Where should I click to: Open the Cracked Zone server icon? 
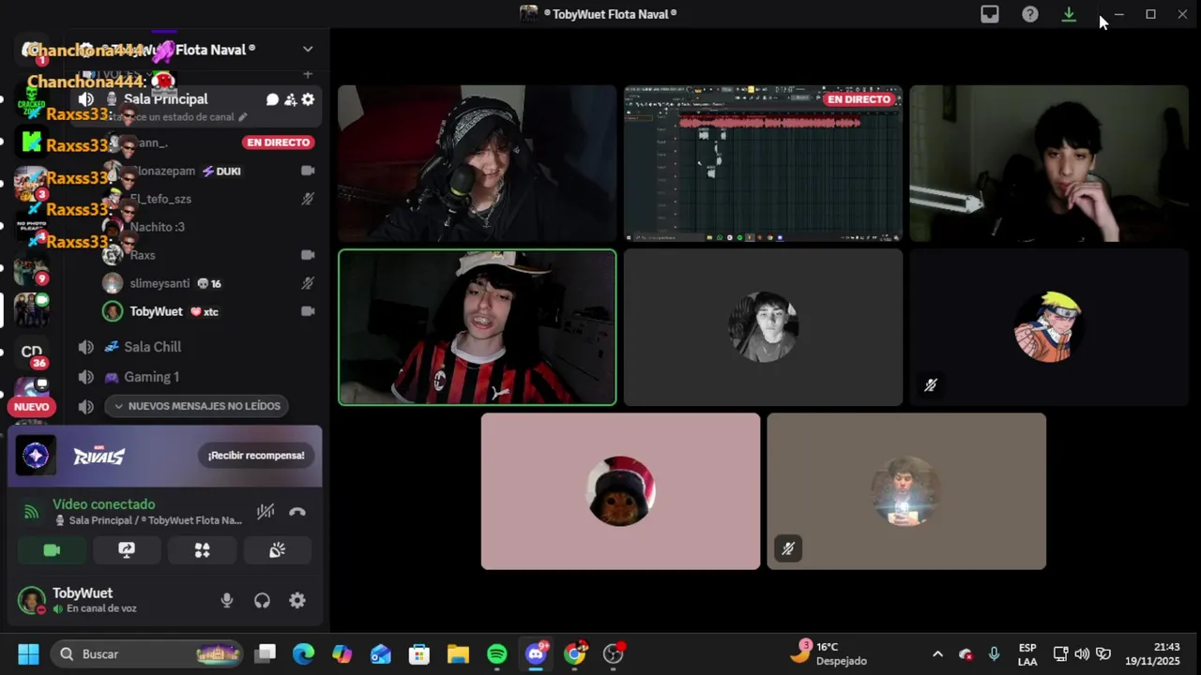[31, 99]
